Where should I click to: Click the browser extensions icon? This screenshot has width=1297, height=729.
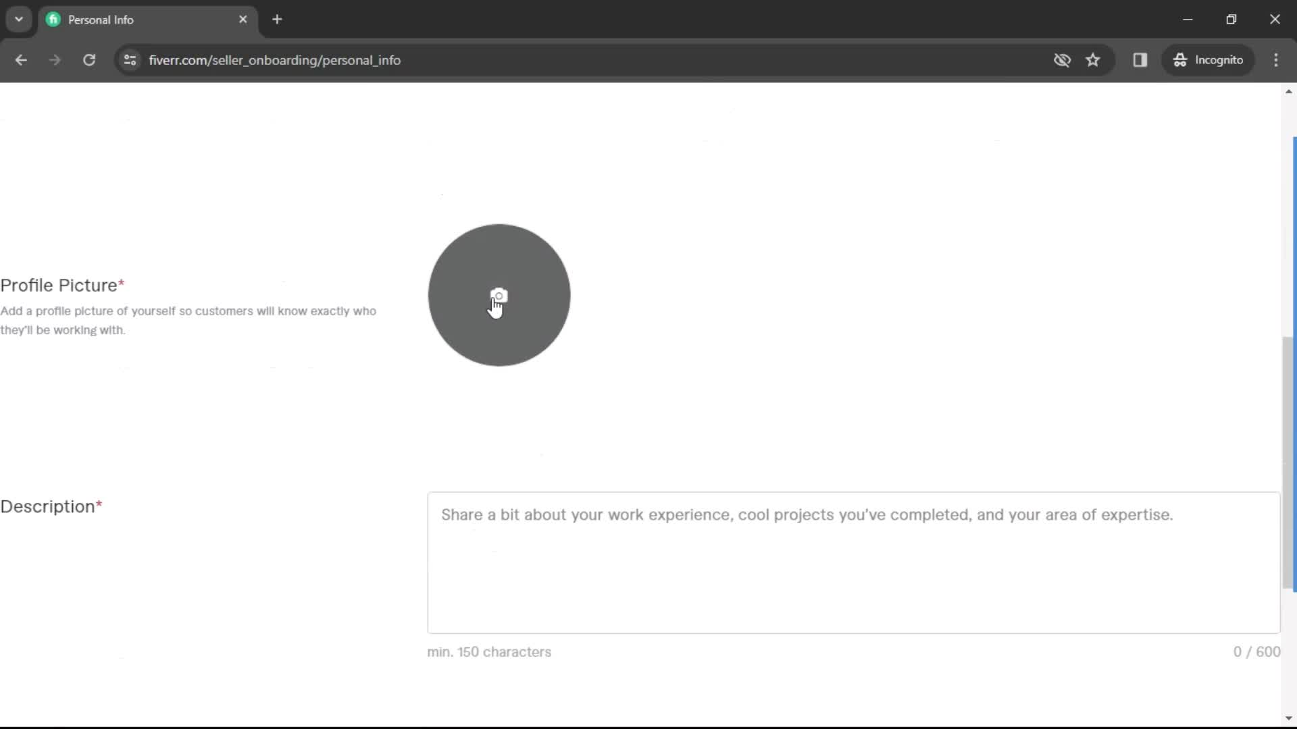(1140, 59)
